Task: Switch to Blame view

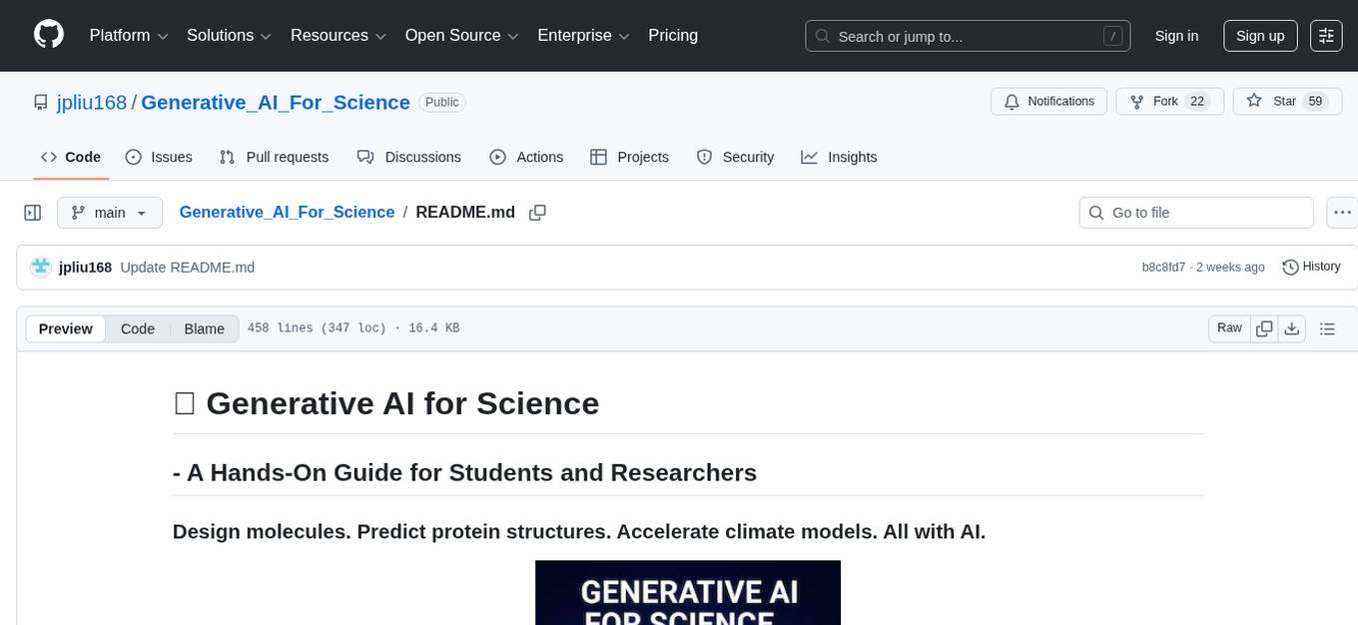Action: point(204,328)
